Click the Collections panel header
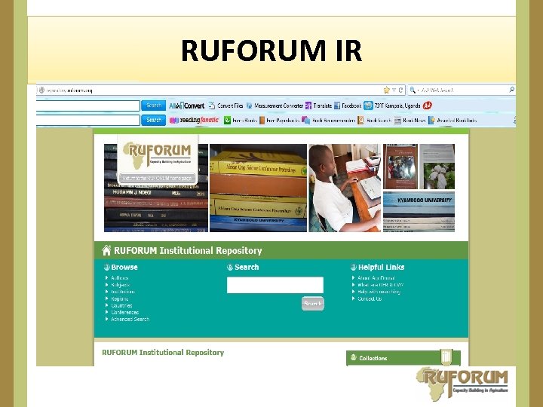This screenshot has height=407, width=543. tap(403, 358)
